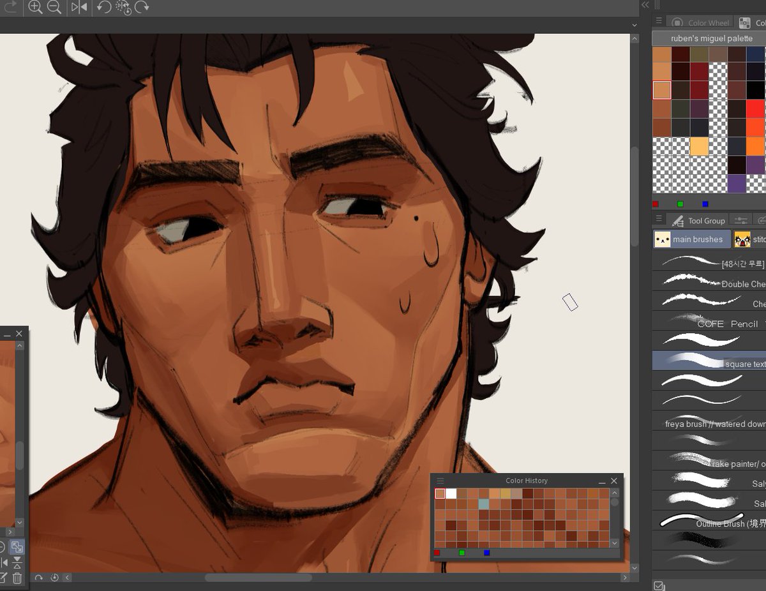Screen dimensions: 766x591
Task: Rotate the canvas left
Action: 104,8
